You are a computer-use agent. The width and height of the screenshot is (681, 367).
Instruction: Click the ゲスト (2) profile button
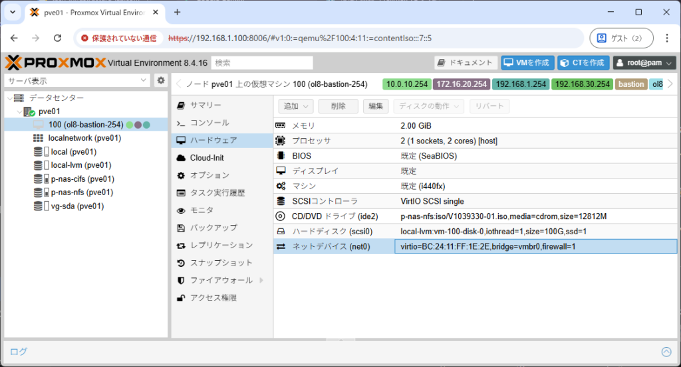coord(621,38)
